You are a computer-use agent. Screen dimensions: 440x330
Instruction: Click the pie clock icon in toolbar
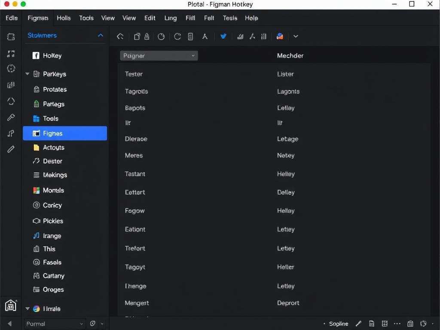tap(161, 37)
